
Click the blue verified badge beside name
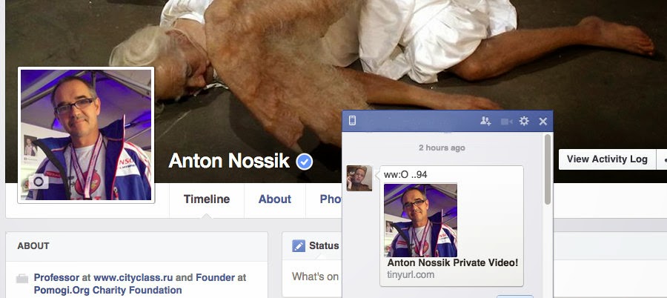click(x=304, y=162)
